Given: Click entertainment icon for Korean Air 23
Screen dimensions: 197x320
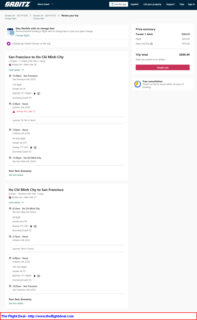Looking at the screenshot, I should tap(39, 276).
